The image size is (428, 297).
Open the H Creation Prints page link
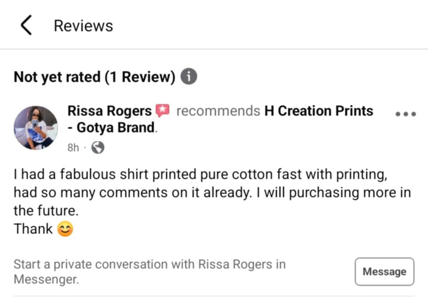click(319, 111)
